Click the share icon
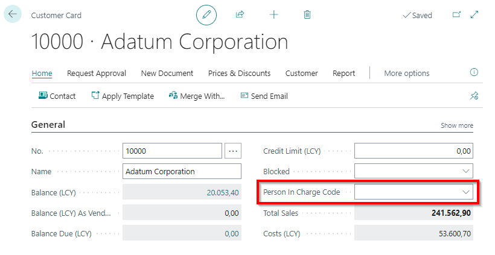 coord(240,14)
